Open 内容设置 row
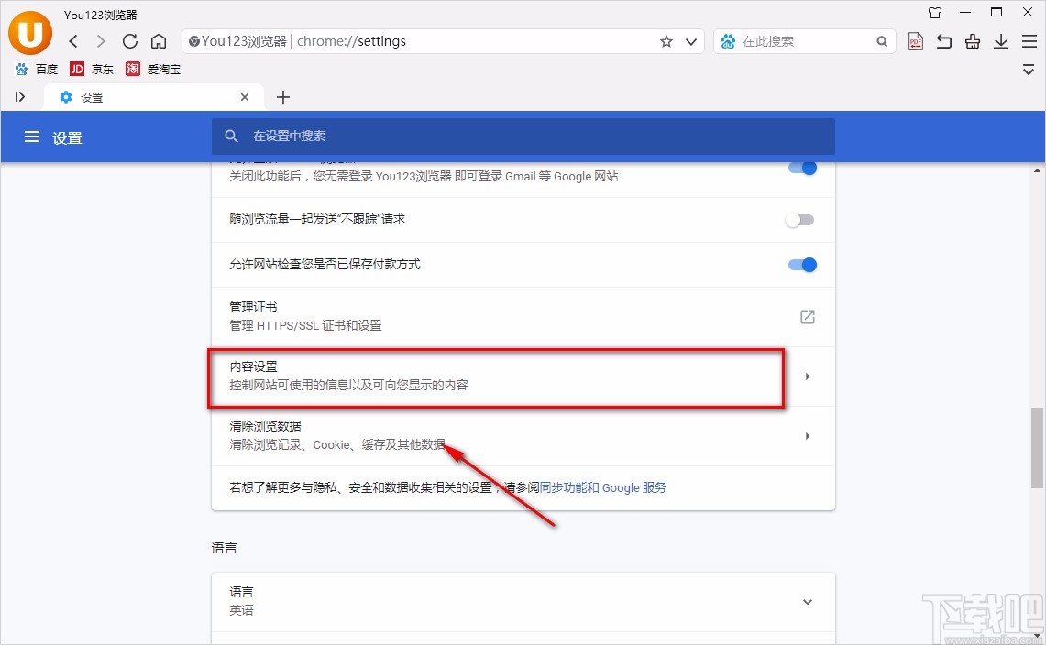 pos(523,377)
